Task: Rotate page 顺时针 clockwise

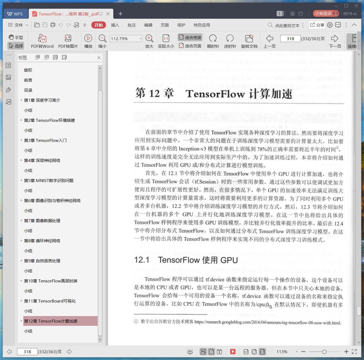Action: coord(213,41)
